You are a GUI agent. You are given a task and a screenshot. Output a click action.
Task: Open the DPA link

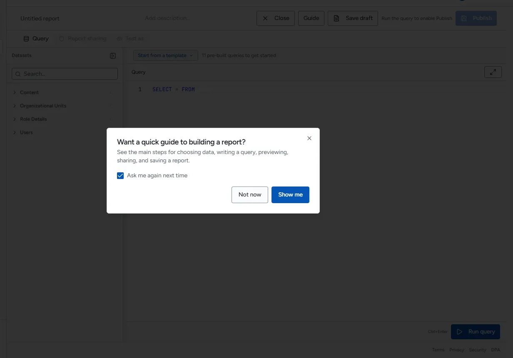(x=496, y=350)
